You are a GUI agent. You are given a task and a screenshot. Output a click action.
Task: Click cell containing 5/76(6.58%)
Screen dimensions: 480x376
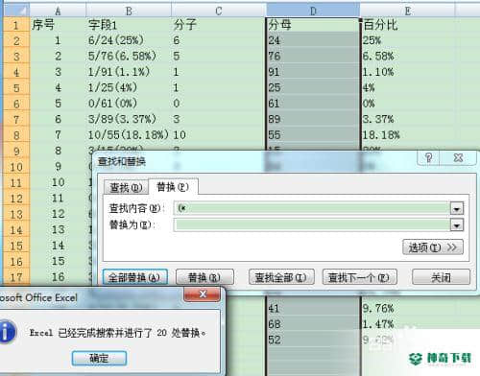(129, 56)
